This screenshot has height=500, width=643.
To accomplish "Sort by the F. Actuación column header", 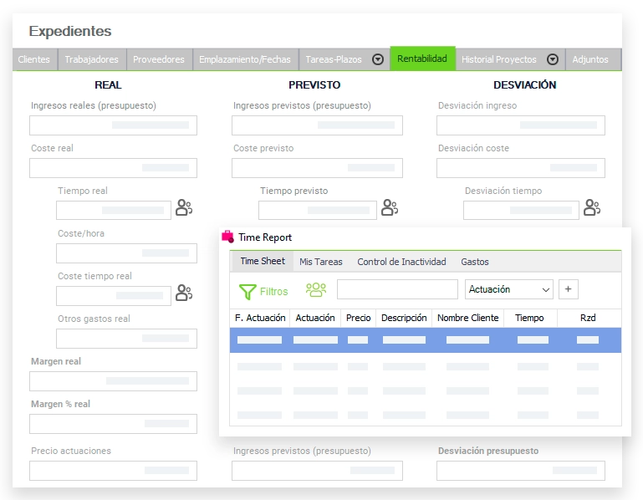I will tap(260, 318).
